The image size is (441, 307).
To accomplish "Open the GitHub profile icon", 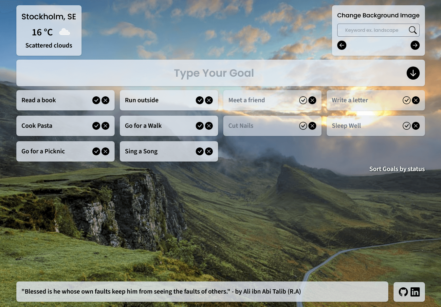I will [403, 292].
